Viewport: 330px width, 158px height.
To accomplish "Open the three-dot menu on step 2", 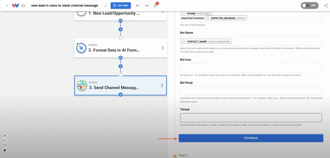I will tap(162, 48).
